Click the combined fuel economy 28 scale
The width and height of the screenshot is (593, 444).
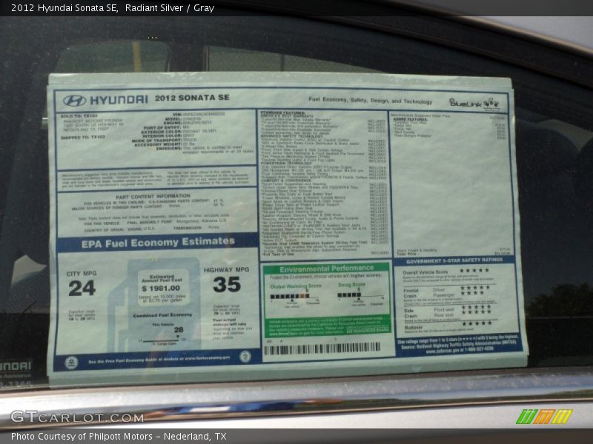[163, 337]
